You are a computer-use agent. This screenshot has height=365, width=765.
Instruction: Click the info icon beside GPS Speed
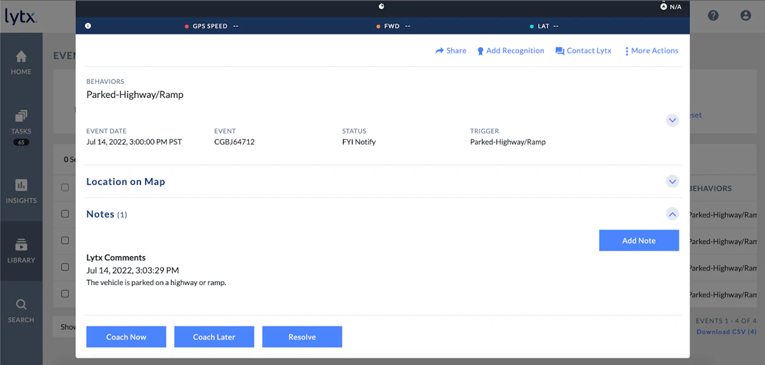click(x=88, y=26)
